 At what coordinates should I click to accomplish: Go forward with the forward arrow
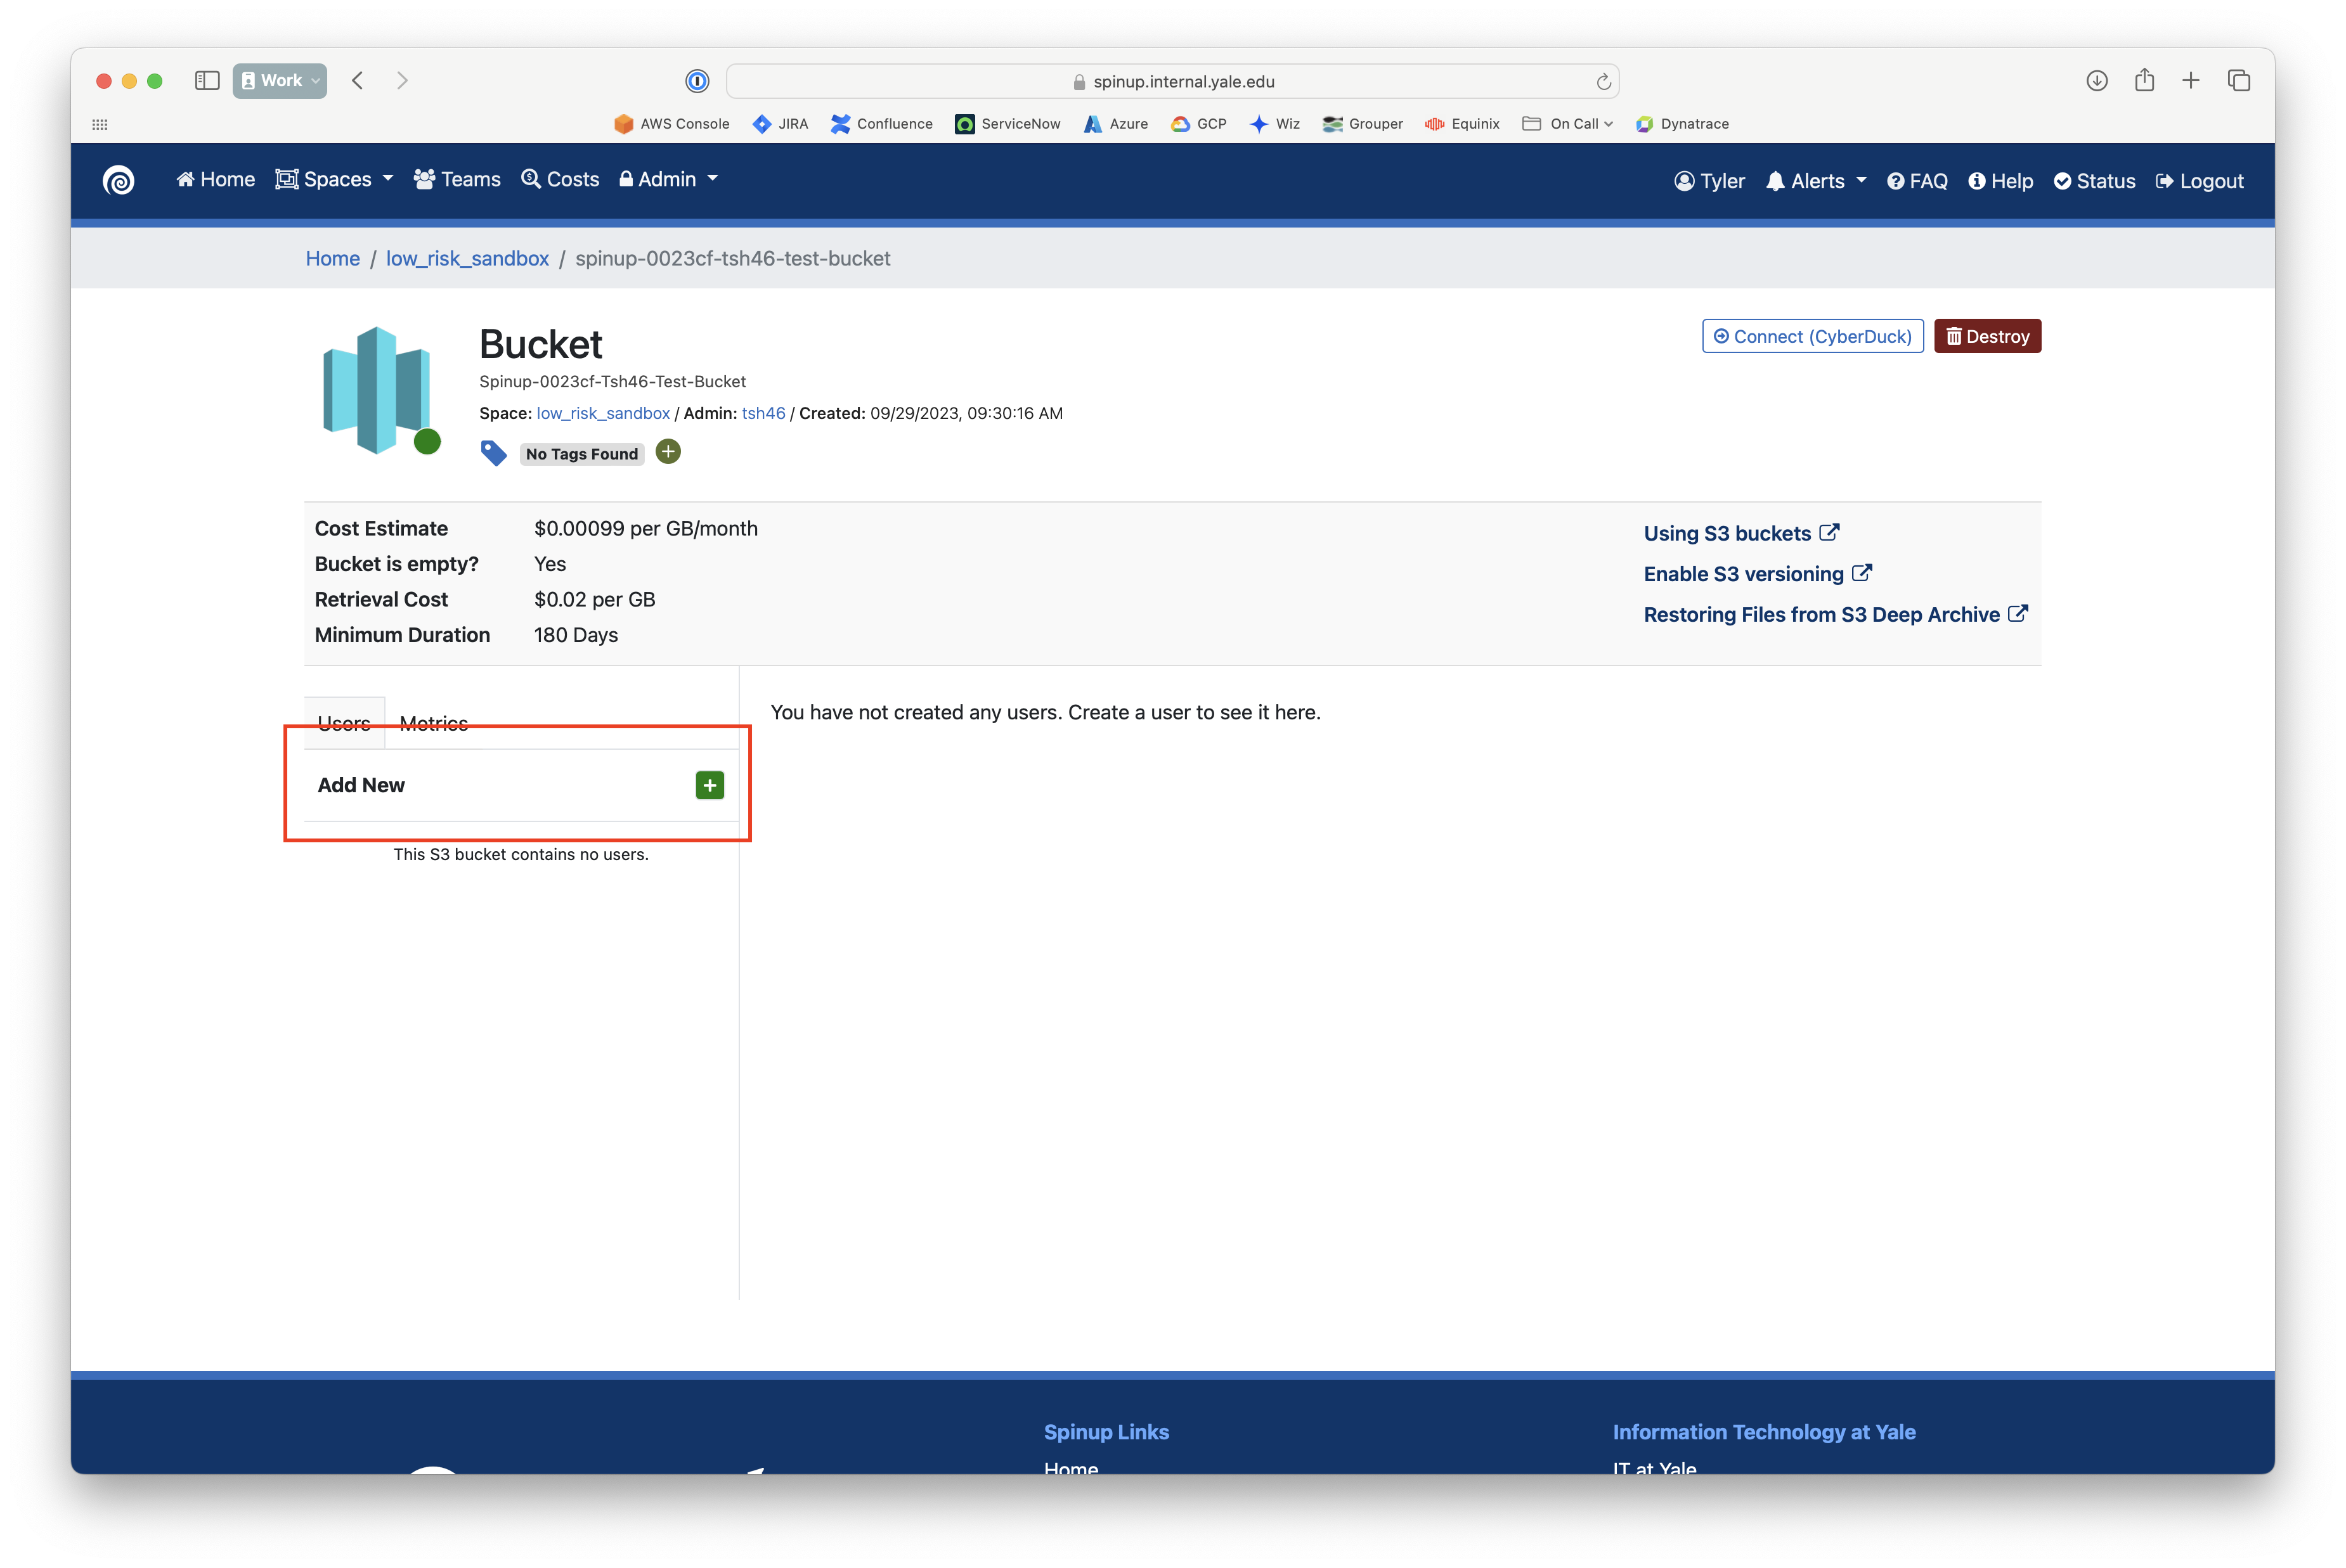pos(402,81)
